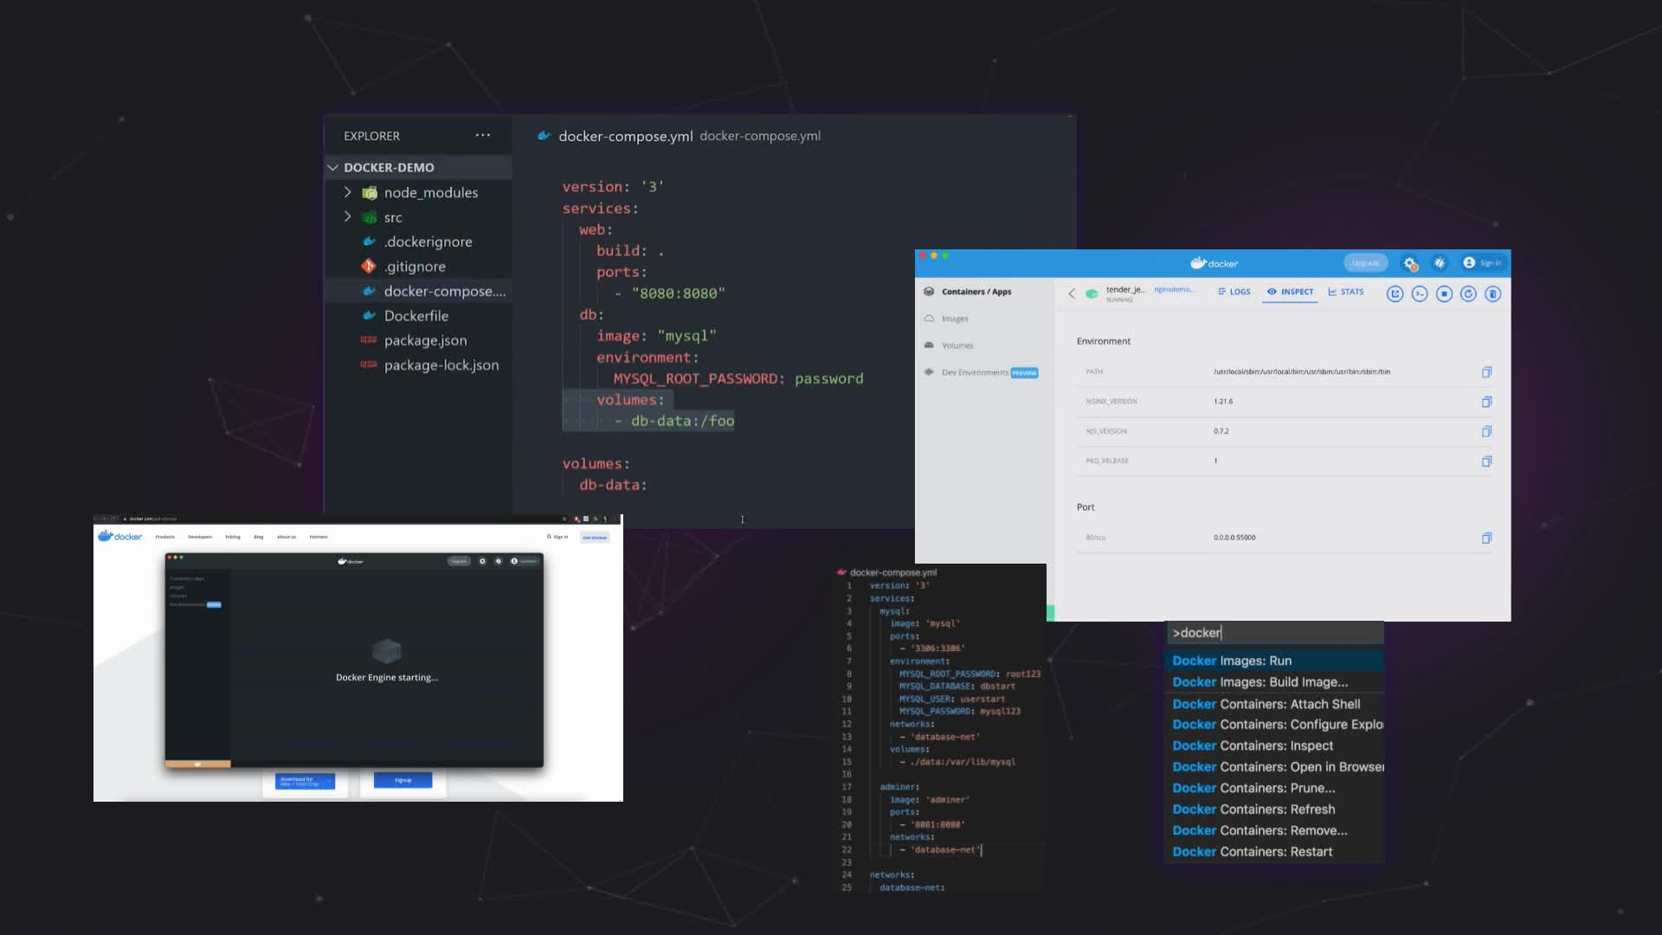Open the container CLI terminal icon
Viewport: 1662px width, 935px height.
pyautogui.click(x=1420, y=294)
